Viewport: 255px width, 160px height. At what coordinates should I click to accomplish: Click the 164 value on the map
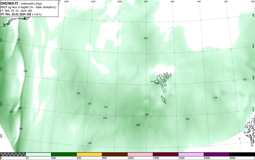point(147,115)
